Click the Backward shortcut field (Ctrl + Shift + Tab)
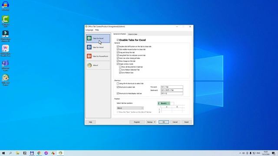 tap(172, 90)
